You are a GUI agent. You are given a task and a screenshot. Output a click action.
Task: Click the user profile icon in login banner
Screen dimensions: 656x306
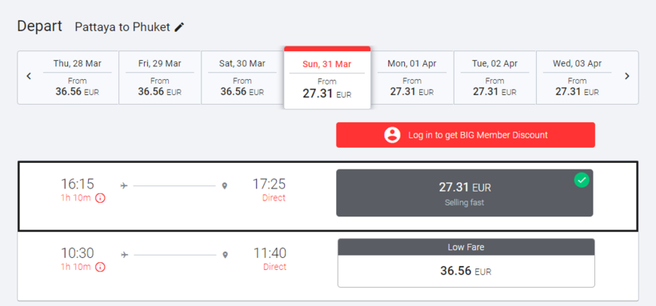pos(393,135)
